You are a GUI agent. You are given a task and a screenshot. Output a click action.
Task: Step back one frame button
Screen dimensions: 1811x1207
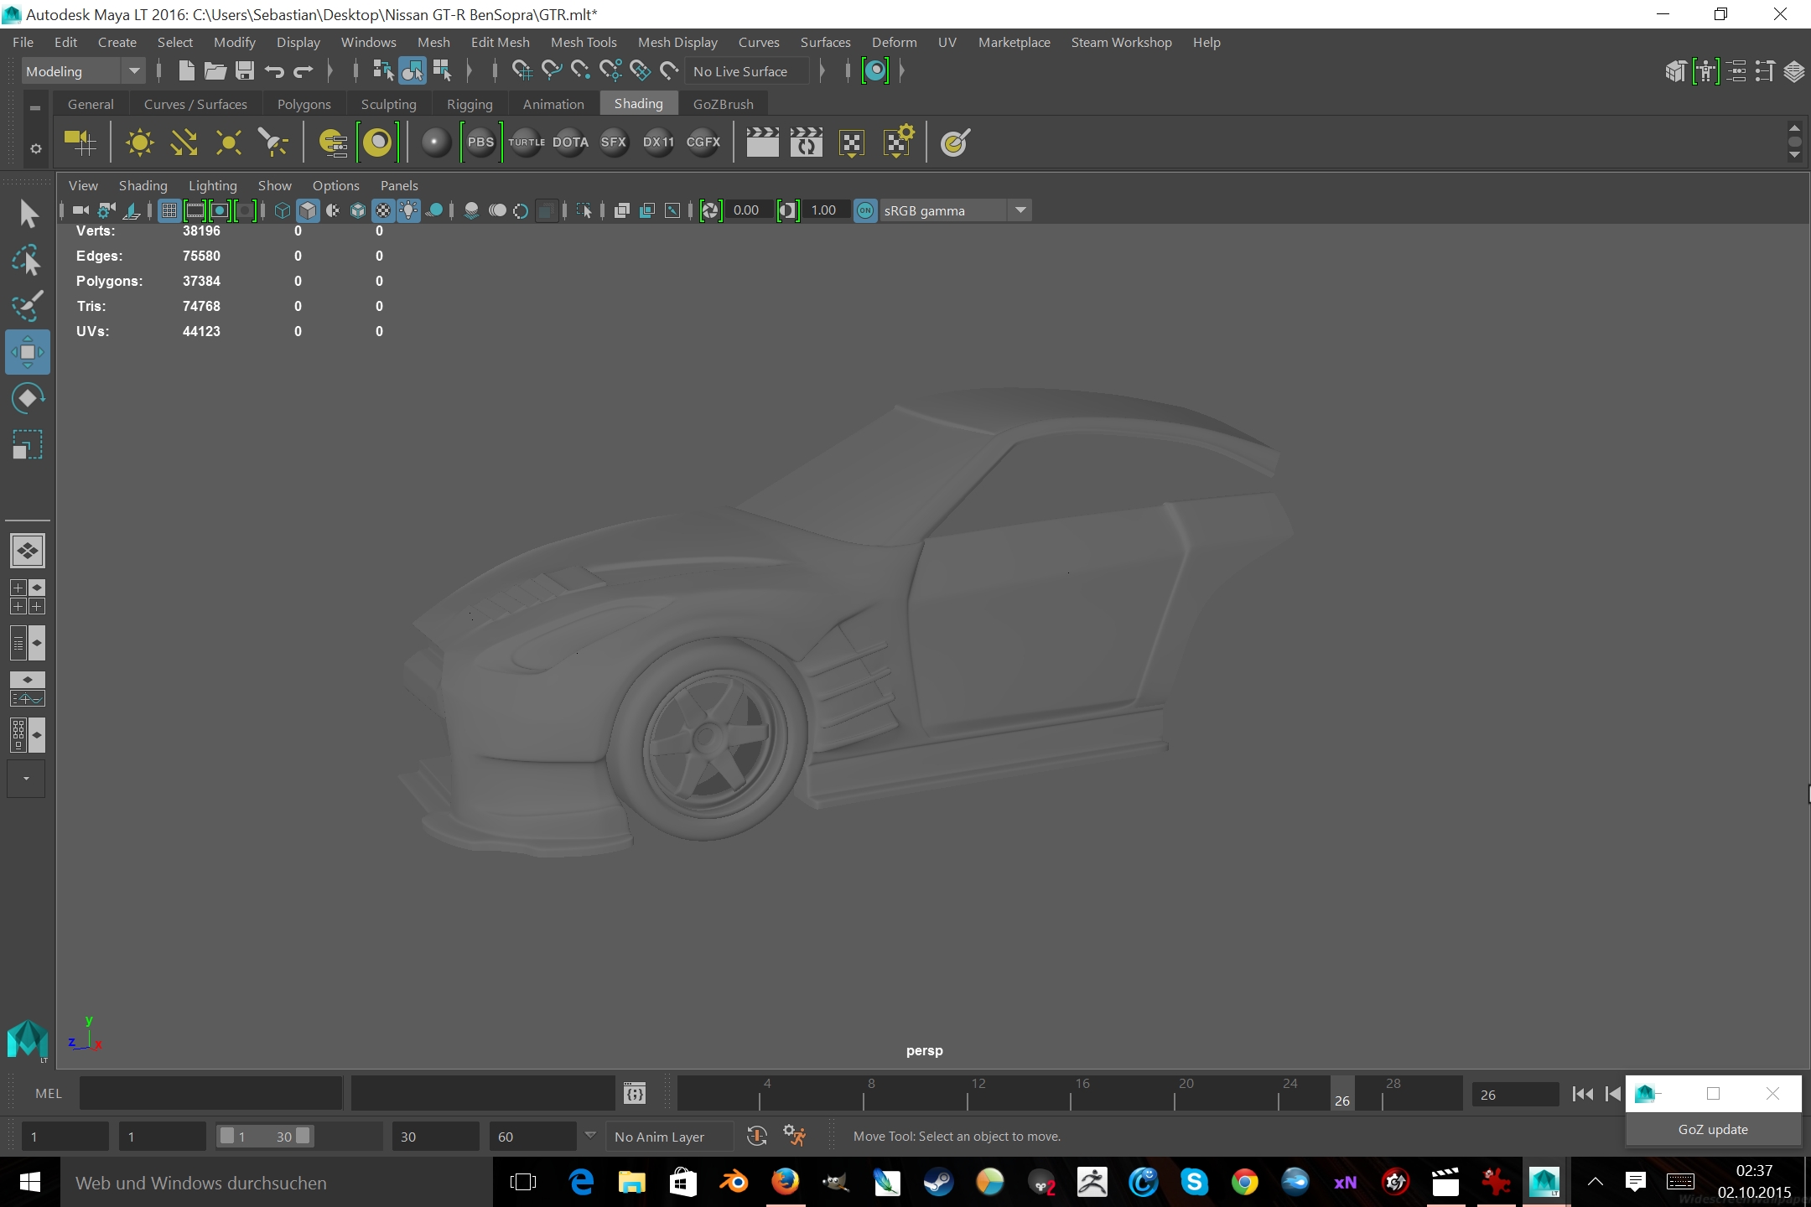click(1611, 1094)
